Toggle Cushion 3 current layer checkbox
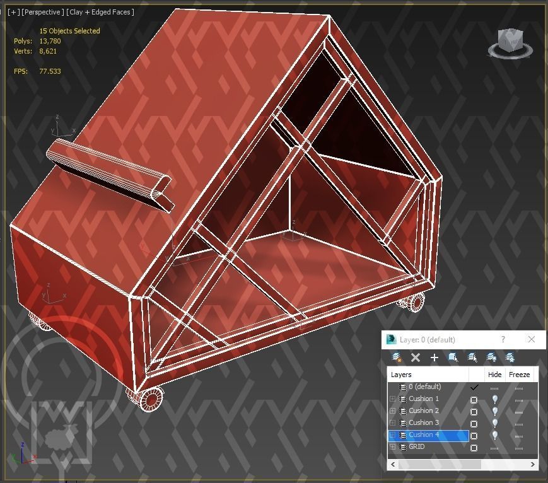The image size is (548, 483). [x=474, y=424]
